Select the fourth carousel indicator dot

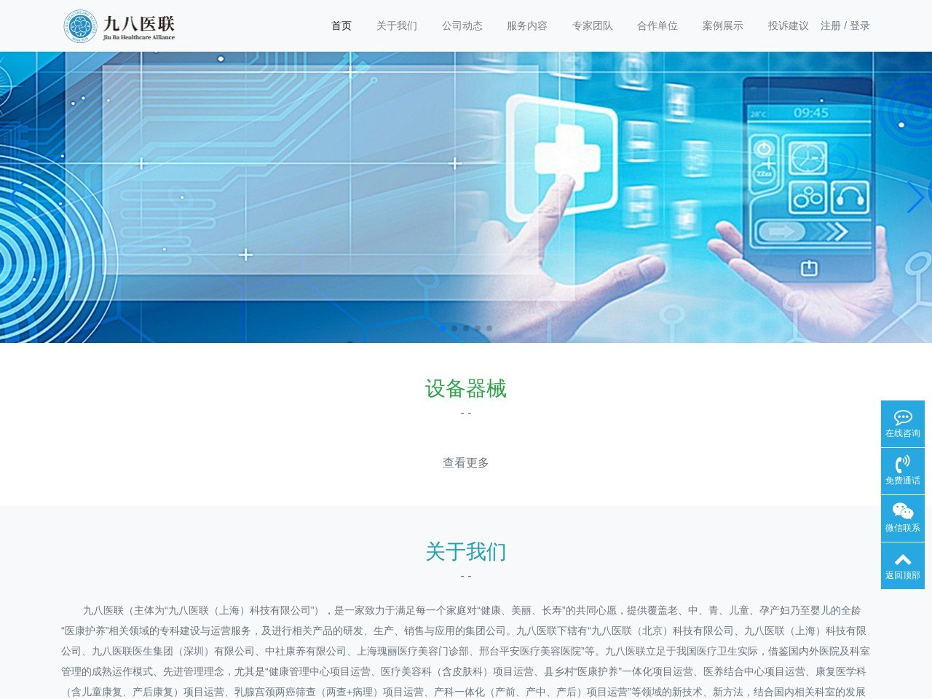478,328
